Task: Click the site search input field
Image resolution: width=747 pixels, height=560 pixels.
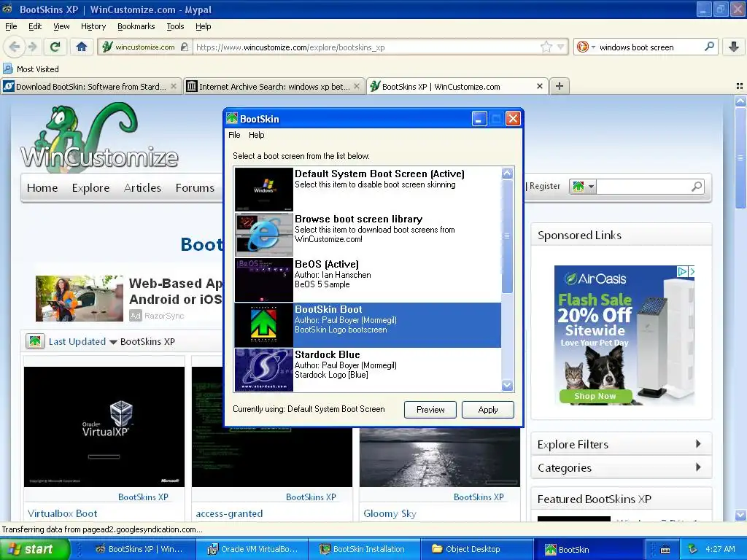Action: pyautogui.click(x=642, y=187)
